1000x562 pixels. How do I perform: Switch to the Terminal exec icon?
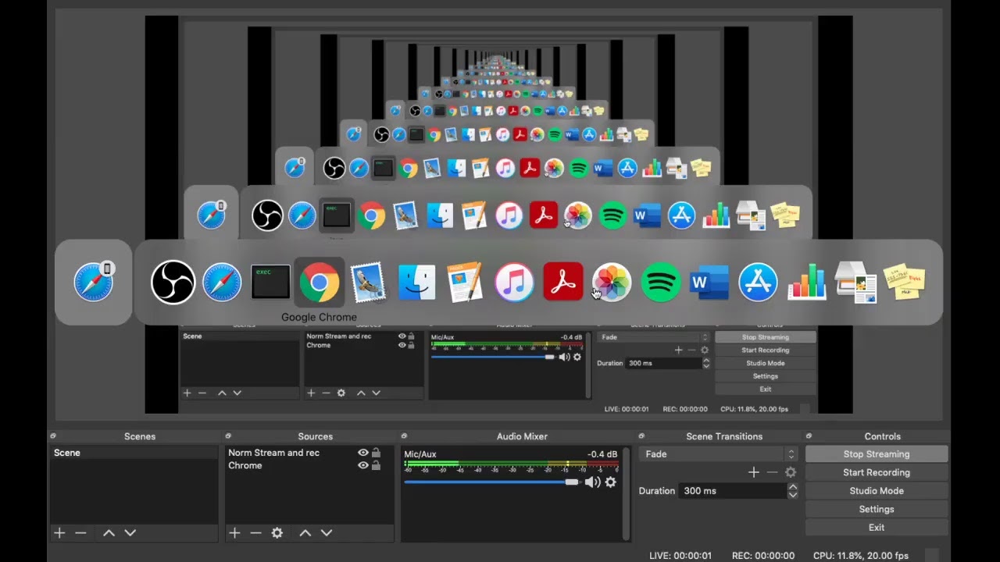[x=270, y=282]
